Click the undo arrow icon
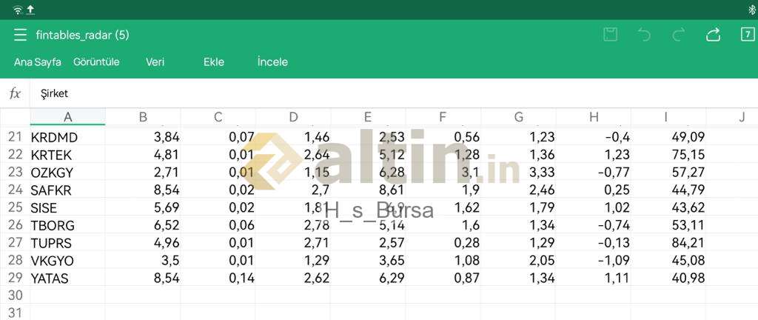758x320 pixels. pos(644,35)
